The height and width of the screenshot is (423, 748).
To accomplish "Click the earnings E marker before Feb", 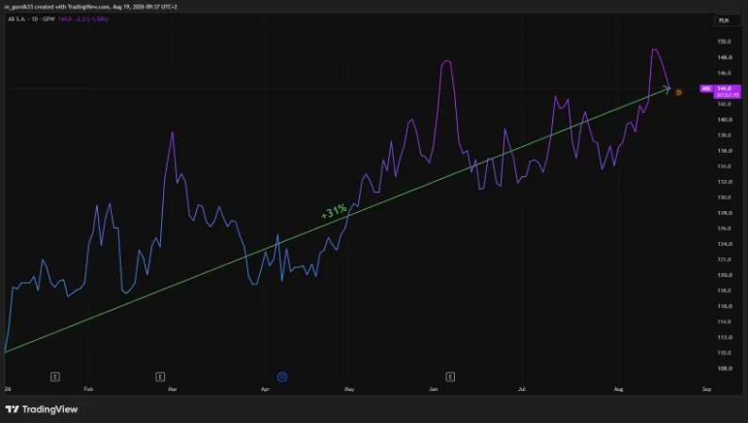I will pyautogui.click(x=55, y=377).
